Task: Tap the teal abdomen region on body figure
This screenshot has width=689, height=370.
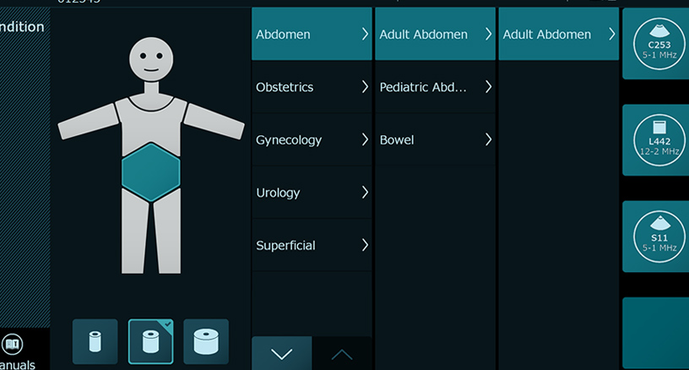Action: (151, 171)
